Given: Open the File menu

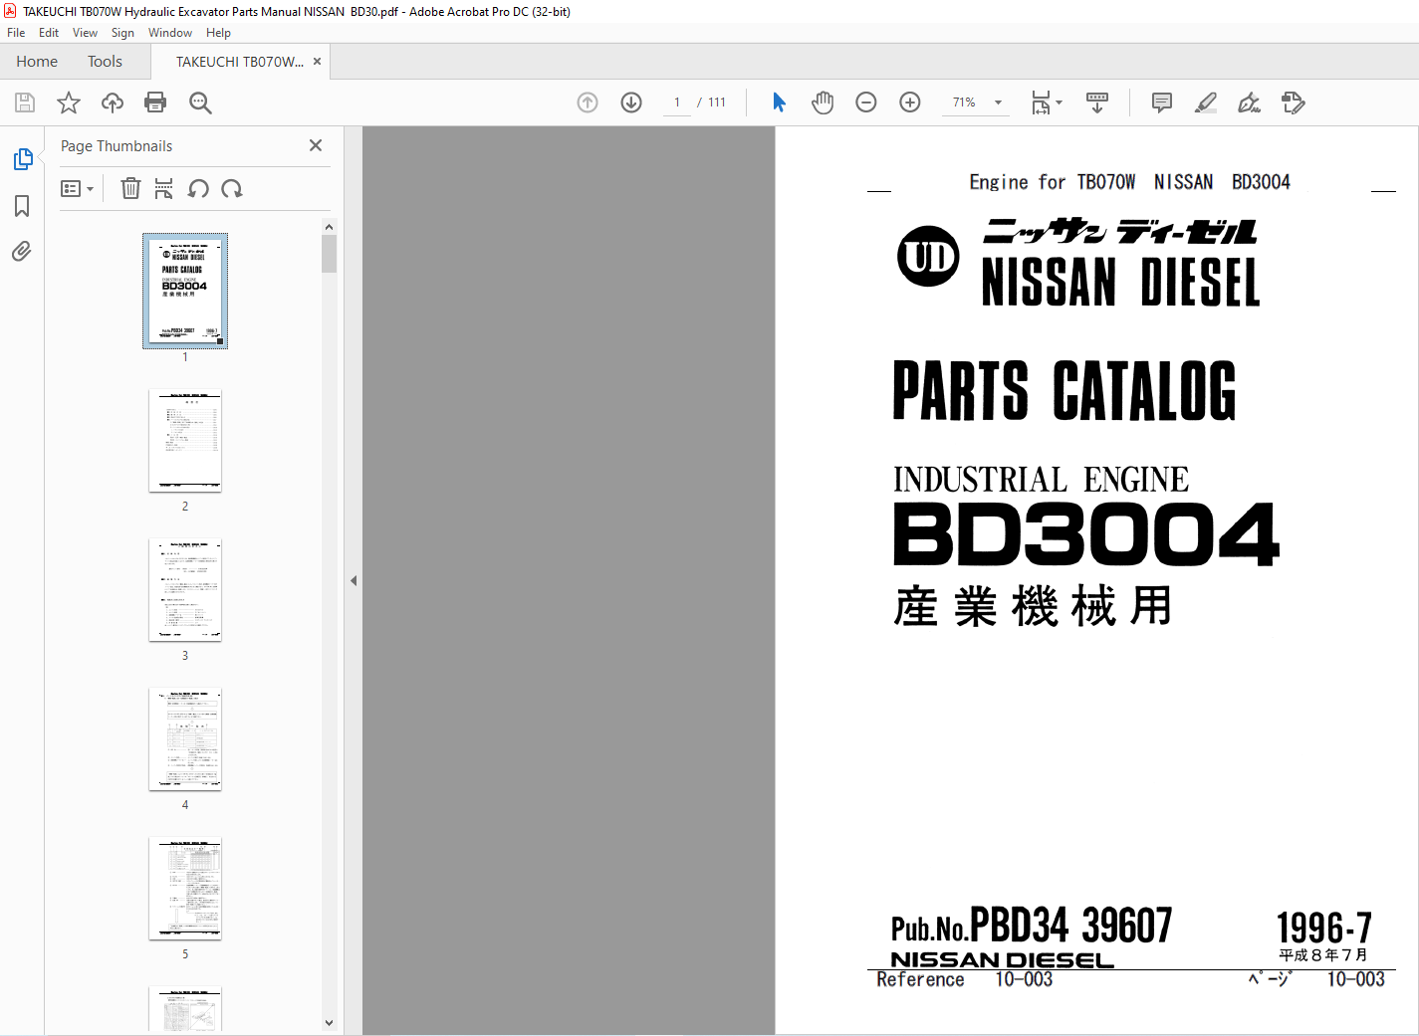Looking at the screenshot, I should [16, 33].
